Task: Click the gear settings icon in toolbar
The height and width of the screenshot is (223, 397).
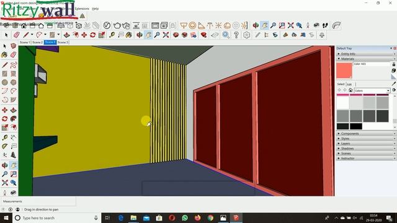Action: [x=246, y=35]
